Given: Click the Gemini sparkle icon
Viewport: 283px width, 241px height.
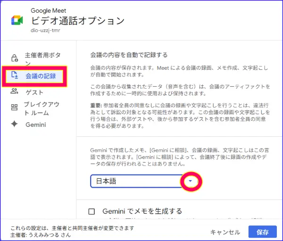Looking at the screenshot, I should 14,124.
